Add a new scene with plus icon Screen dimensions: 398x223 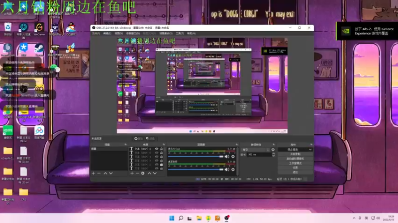click(x=94, y=173)
